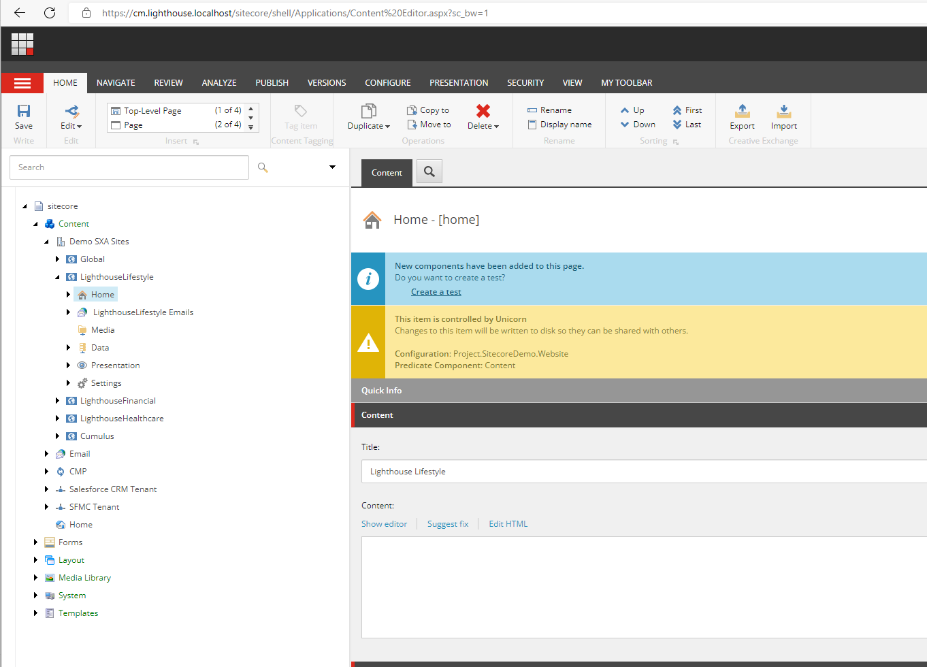Click the red Delete icon
927x667 pixels.
pos(483,111)
